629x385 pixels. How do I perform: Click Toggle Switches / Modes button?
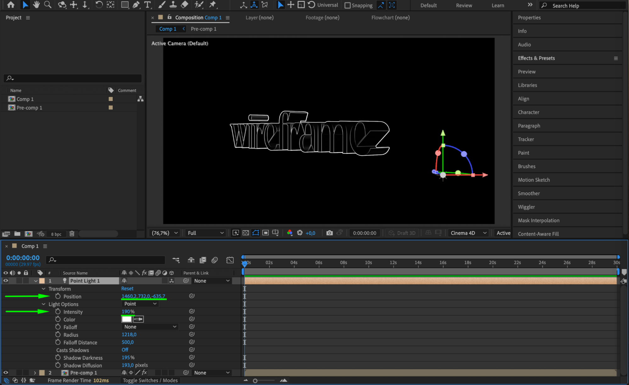[150, 380]
